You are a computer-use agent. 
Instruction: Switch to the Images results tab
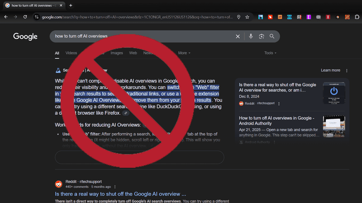pos(117,53)
